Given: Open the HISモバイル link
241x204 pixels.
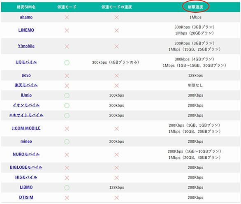Looking at the screenshot, I should (26, 177).
